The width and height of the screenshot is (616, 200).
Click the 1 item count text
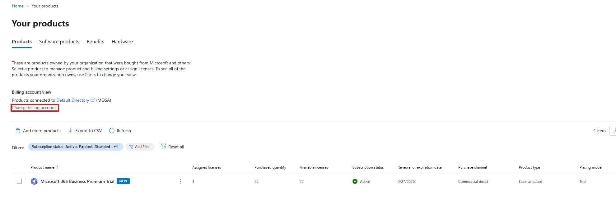tap(600, 131)
